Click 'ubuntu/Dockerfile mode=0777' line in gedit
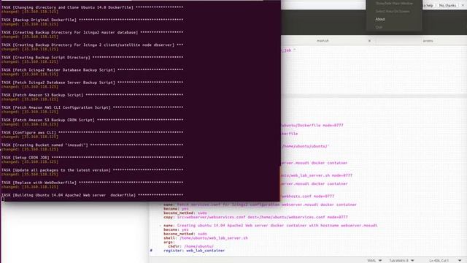 point(312,126)
